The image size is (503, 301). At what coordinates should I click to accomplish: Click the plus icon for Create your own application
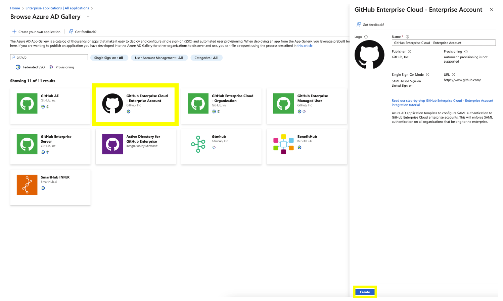[x=14, y=31]
